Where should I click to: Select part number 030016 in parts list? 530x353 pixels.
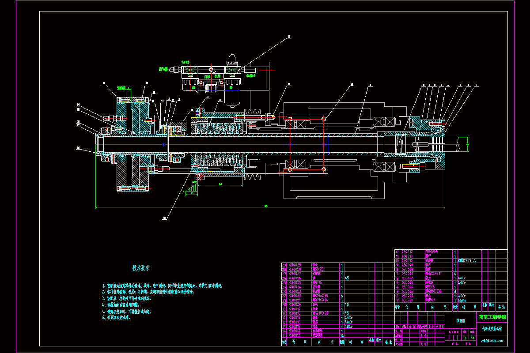click(x=295, y=322)
